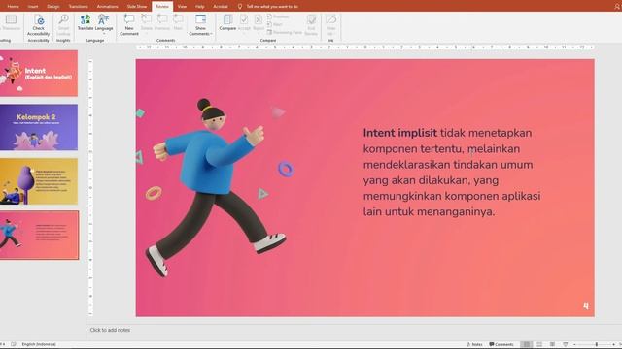
Task: Switch to Normal view in status bar
Action: [x=526, y=345]
